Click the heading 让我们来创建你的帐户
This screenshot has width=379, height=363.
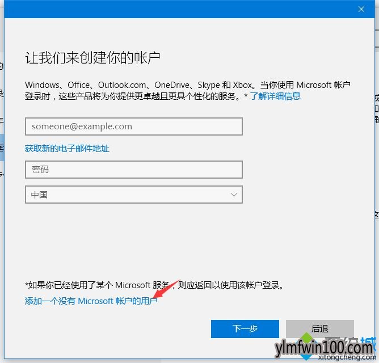92,57
